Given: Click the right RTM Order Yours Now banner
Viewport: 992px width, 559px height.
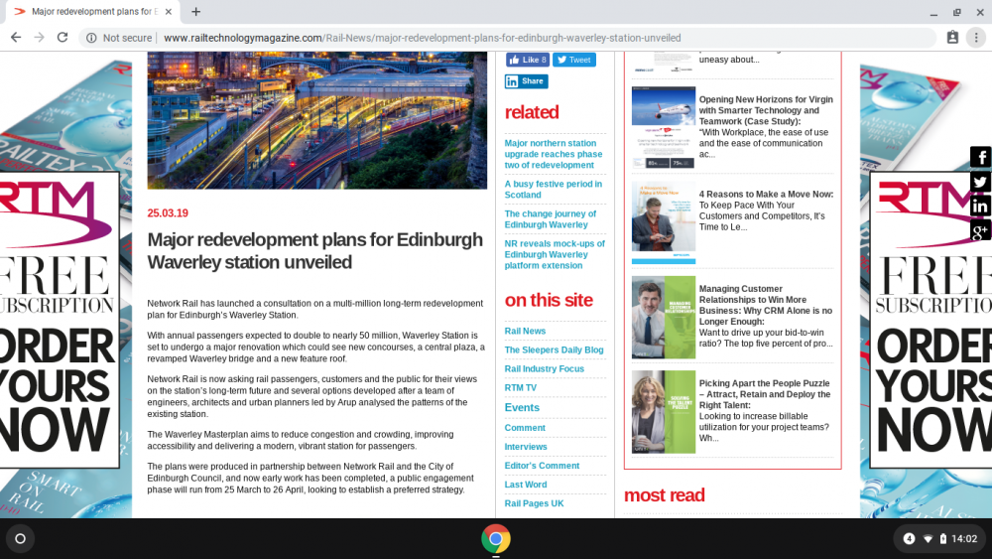Looking at the screenshot, I should (930, 320).
